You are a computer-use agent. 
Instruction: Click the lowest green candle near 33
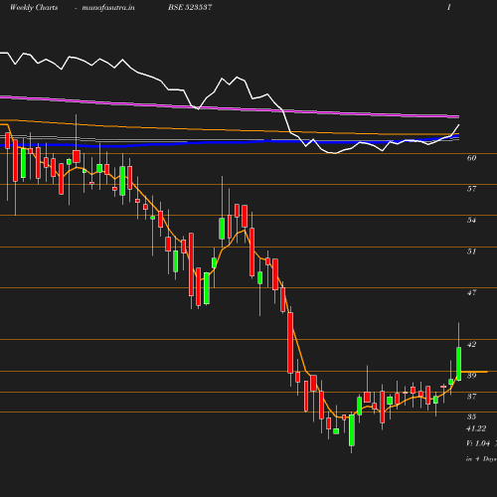[352, 430]
